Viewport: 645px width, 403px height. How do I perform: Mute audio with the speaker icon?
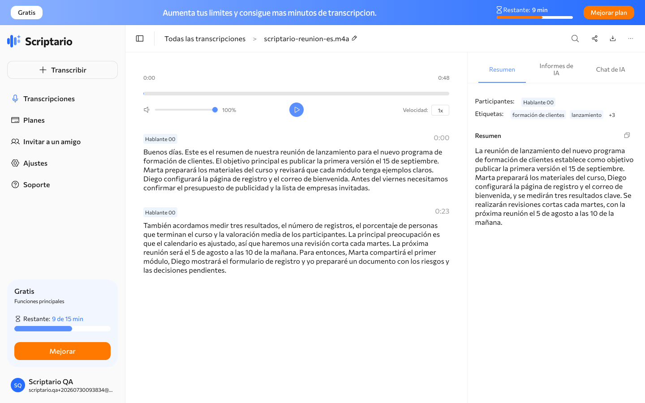coord(146,110)
